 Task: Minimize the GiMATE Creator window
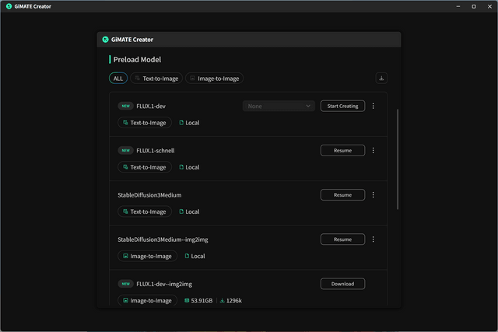coord(458,6)
